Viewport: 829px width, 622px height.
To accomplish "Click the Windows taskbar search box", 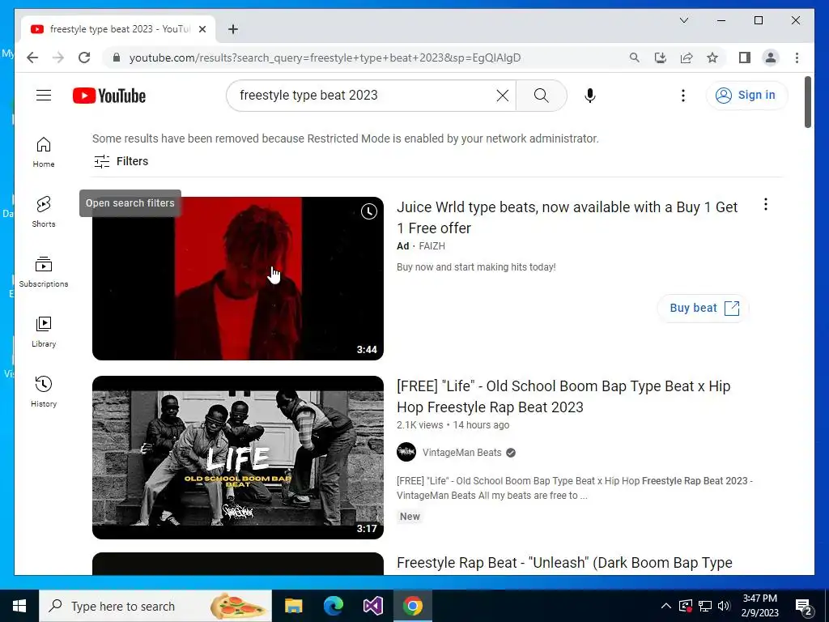I will tap(155, 606).
